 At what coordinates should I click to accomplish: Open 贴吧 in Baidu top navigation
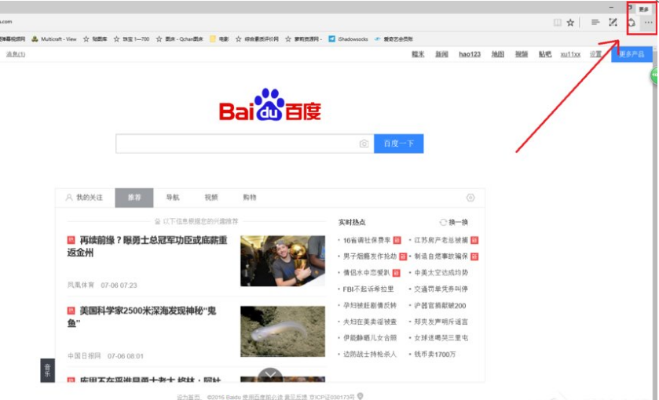coord(544,54)
